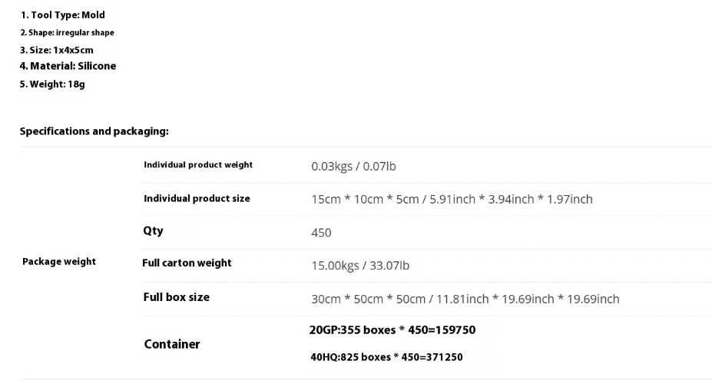Click the value '0.03kgs / 0.07lb'
The width and height of the screenshot is (712, 384).
[353, 166]
